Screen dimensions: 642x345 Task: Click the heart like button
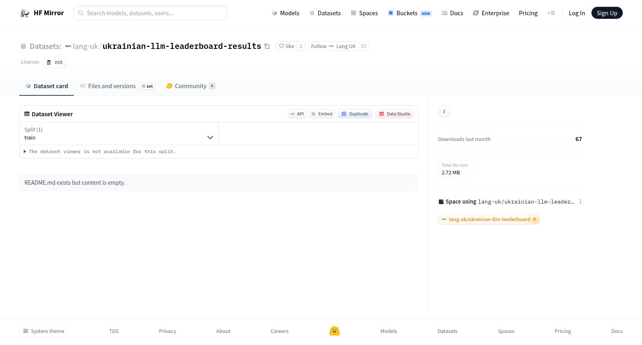pos(286,46)
